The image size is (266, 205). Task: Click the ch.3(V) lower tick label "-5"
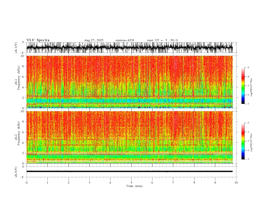tap(23, 177)
